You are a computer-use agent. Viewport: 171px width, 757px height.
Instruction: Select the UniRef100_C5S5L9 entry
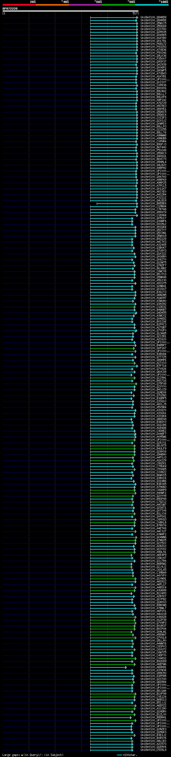click(x=153, y=750)
